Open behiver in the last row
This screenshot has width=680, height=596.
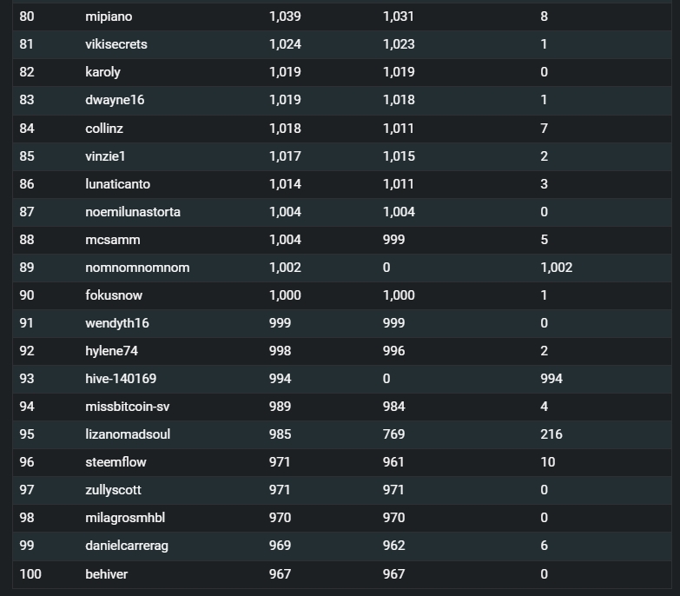107,574
